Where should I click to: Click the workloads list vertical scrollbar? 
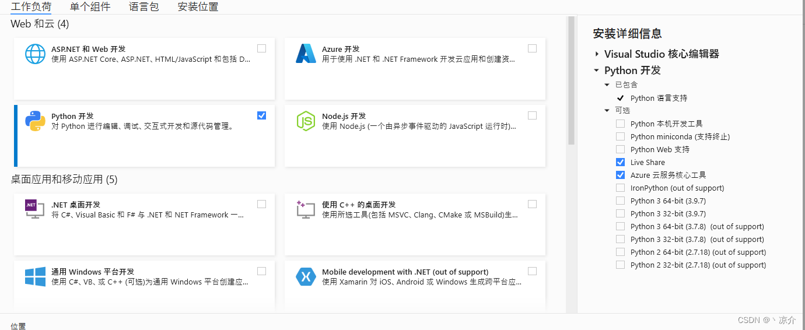pos(571,82)
